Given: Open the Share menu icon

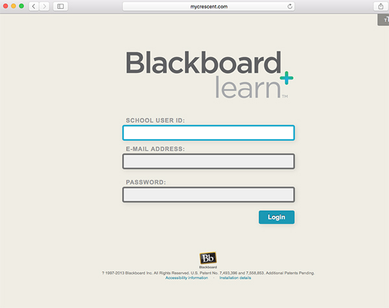Looking at the screenshot, I should tap(381, 6).
